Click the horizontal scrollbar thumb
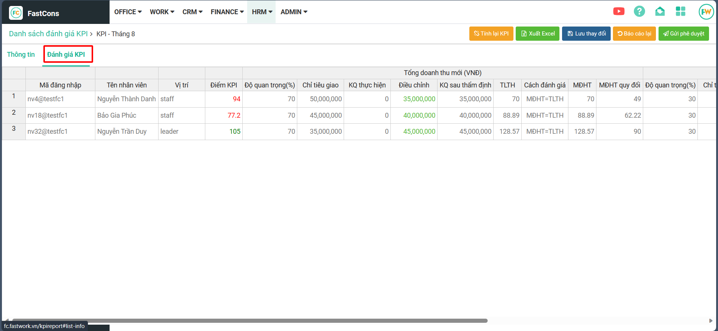This screenshot has width=718, height=331. coord(250,321)
